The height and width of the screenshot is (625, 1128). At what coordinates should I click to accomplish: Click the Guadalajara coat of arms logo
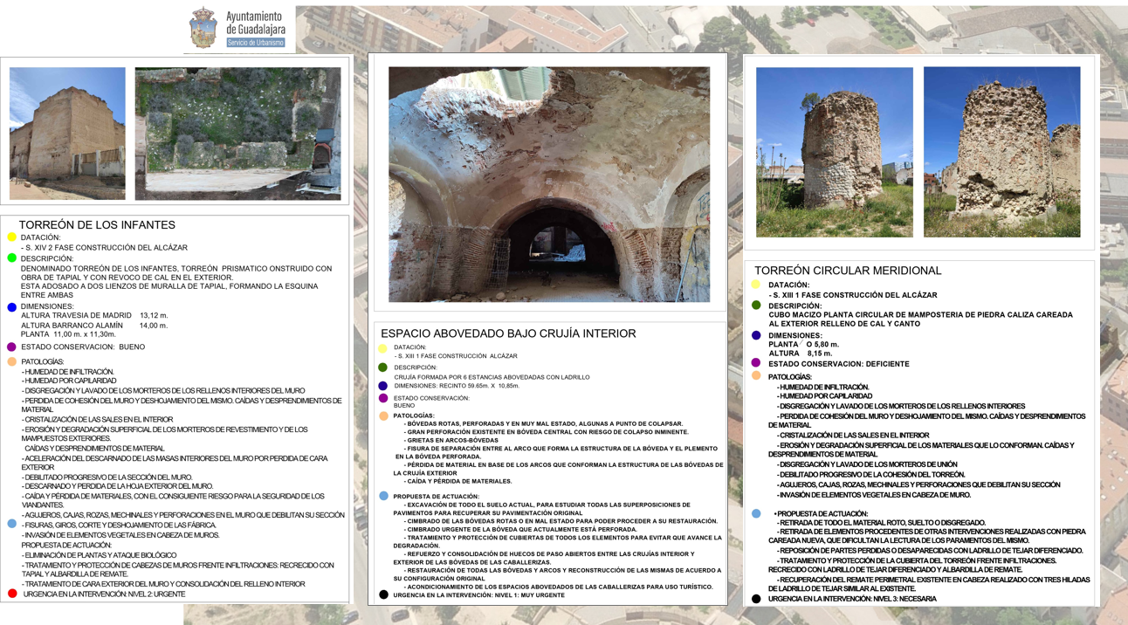203,28
